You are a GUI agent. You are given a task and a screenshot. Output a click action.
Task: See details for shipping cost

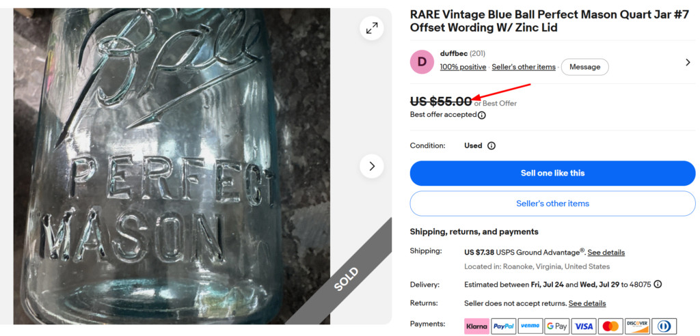coord(606,253)
